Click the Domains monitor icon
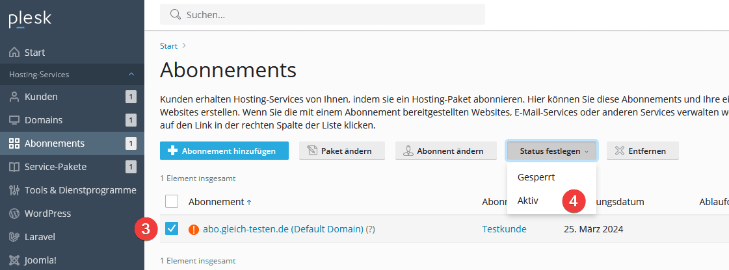Screen dimensions: 729x270 pyautogui.click(x=14, y=120)
